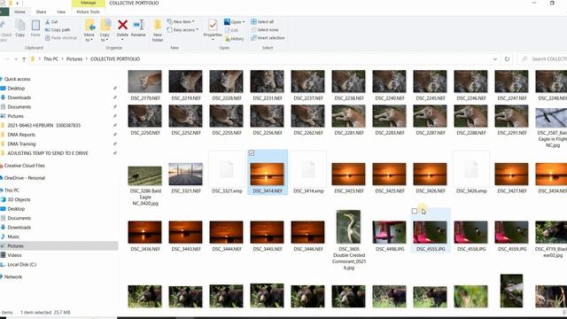
Task: Create a New folder
Action: point(158,30)
